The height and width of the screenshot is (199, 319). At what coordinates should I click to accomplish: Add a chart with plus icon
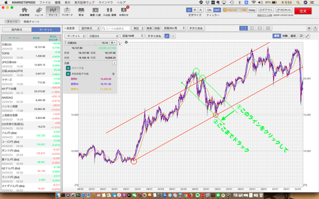point(173,36)
